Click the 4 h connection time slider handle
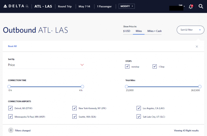207x136 pixels. pos(82,87)
